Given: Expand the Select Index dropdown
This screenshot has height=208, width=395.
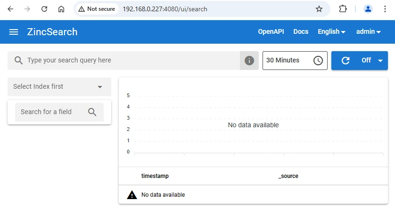Looking at the screenshot, I should click(x=59, y=87).
